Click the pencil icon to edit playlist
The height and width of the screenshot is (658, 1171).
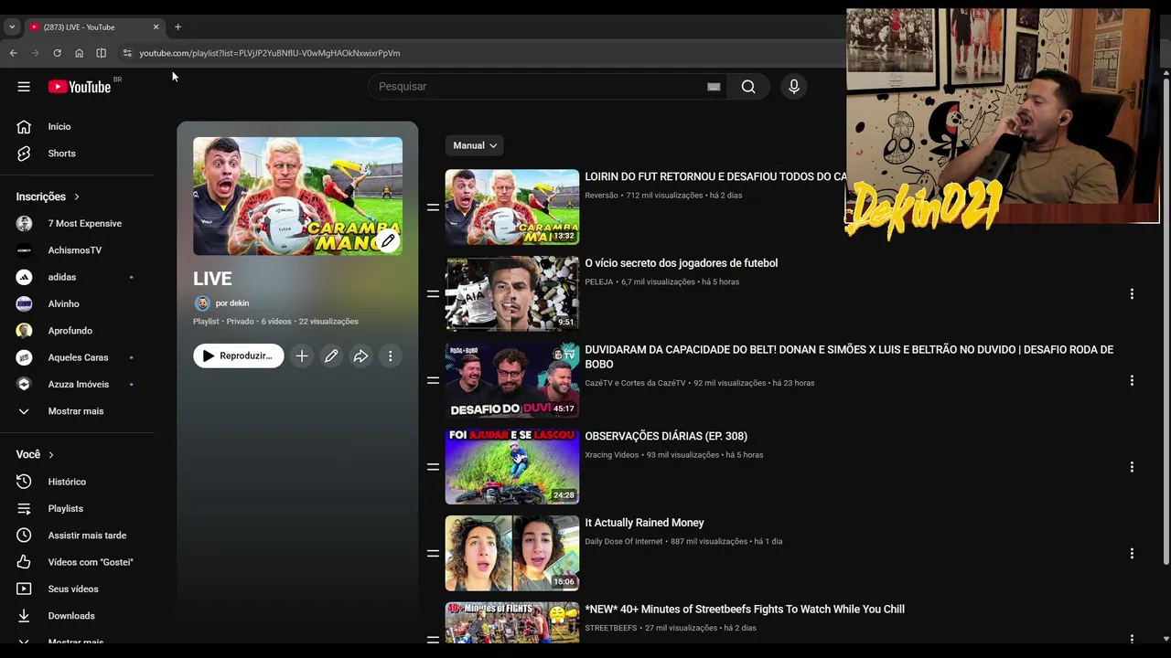[x=331, y=356]
